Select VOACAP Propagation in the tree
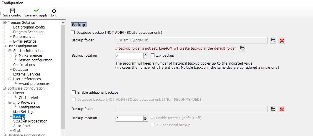 [30, 121]
